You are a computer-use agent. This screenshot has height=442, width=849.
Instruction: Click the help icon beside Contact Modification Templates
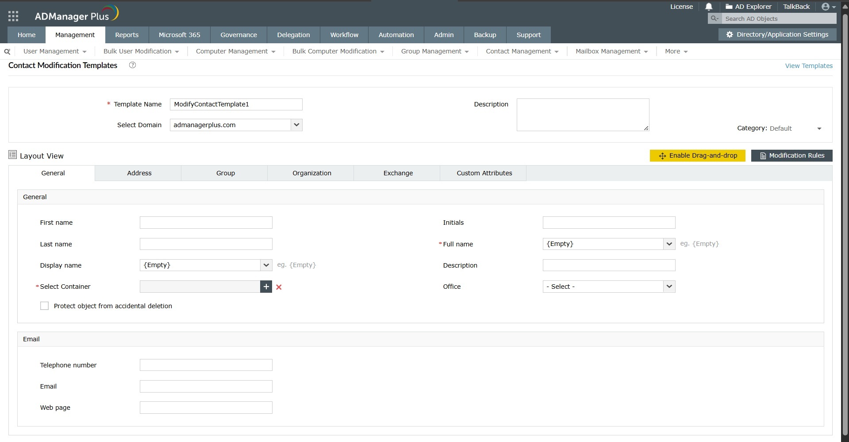(132, 65)
